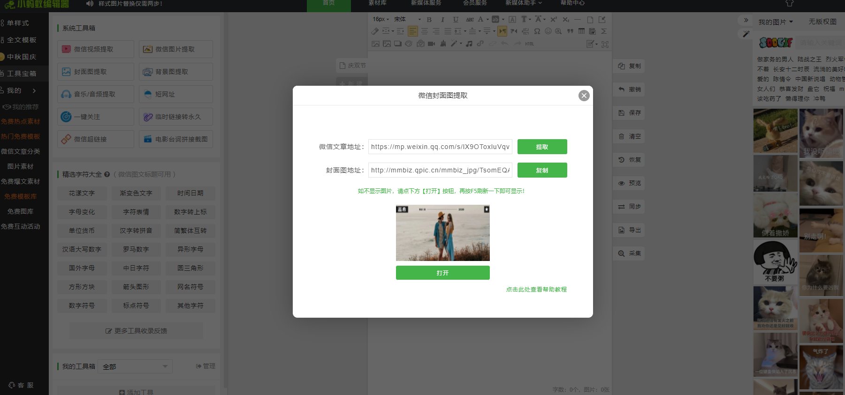Click the horizontal rule icon
Screen dimensions: 845x395
578,19
